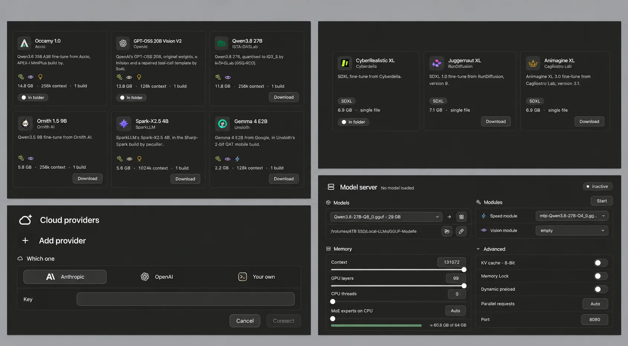628x346 pixels.
Task: Open the models folder with the folder icon
Action: point(447,231)
